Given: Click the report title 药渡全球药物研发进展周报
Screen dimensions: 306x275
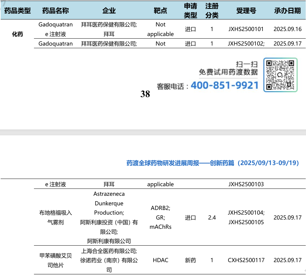Looking at the screenshot, I should pos(163,163).
